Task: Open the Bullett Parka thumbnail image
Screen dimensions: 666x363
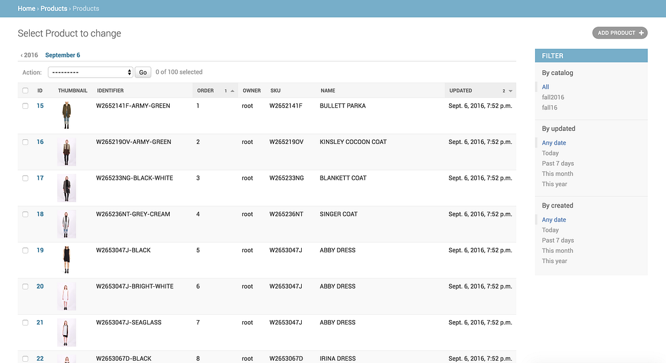Action: tap(66, 115)
